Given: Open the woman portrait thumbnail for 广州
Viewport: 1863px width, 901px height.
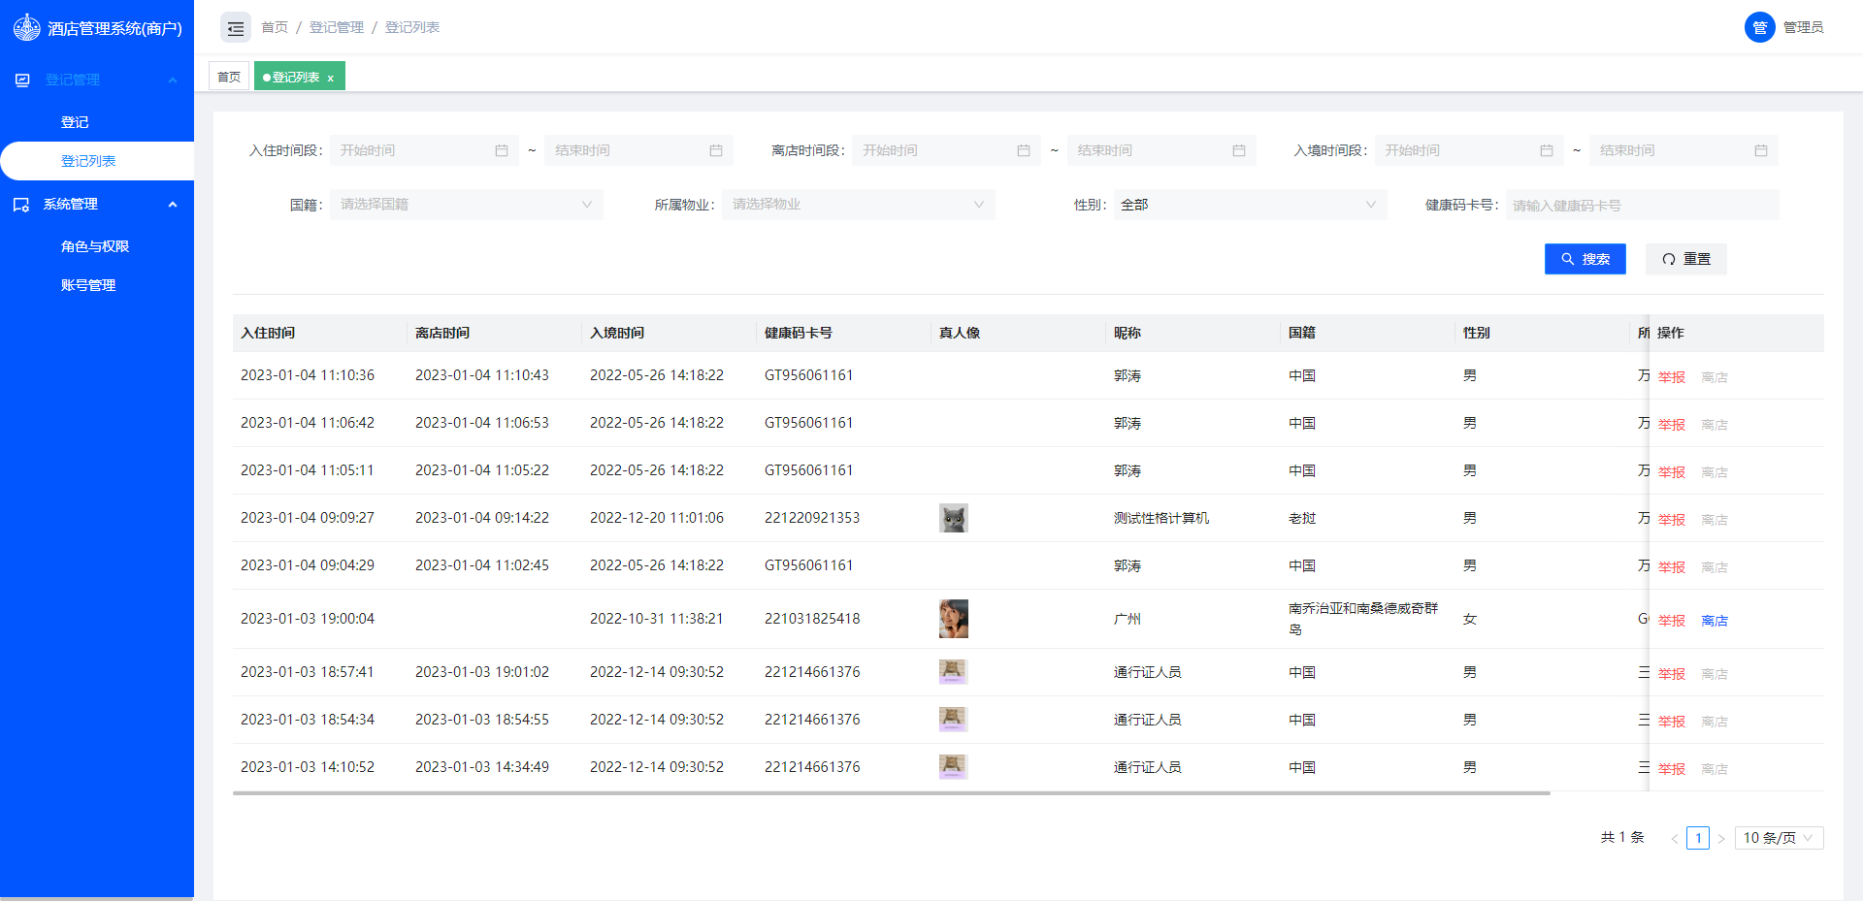Looking at the screenshot, I should point(954,619).
